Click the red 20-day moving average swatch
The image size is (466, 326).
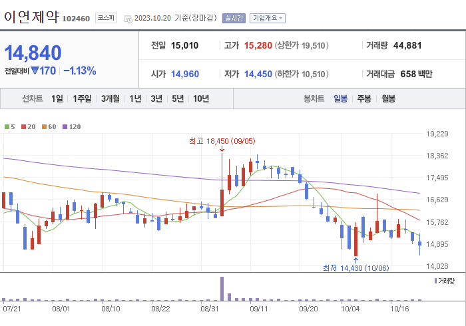[23, 127]
